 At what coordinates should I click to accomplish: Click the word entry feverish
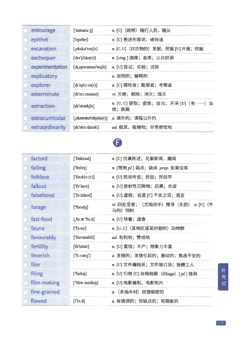pyautogui.click(x=40, y=256)
